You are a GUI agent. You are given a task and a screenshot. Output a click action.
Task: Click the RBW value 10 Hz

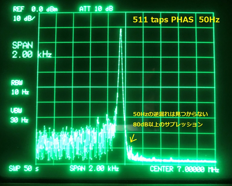(20, 92)
